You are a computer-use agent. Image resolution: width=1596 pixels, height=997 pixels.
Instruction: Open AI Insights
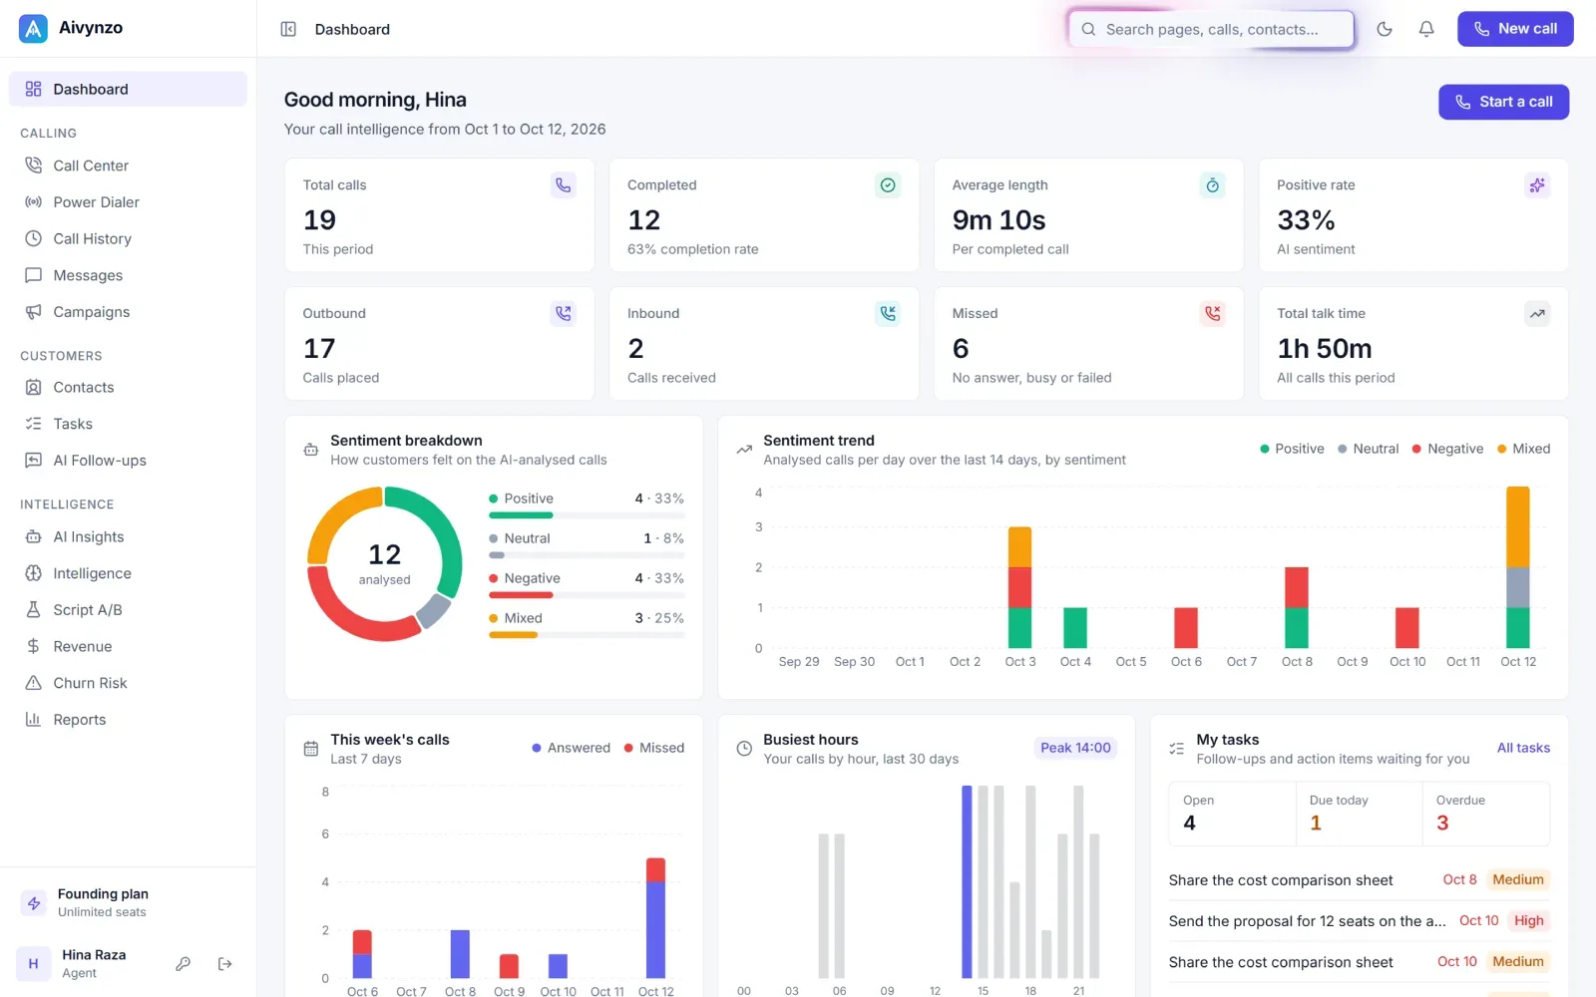(128, 536)
